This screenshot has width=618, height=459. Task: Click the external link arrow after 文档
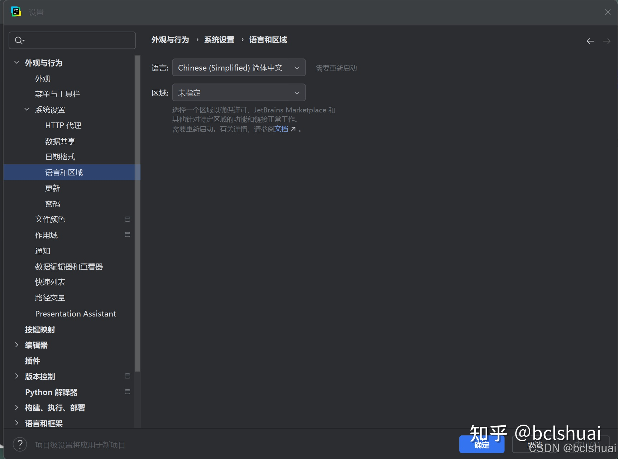pyautogui.click(x=293, y=129)
